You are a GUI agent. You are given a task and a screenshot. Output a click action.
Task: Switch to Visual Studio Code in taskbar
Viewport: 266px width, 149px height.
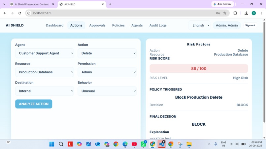[162, 144]
